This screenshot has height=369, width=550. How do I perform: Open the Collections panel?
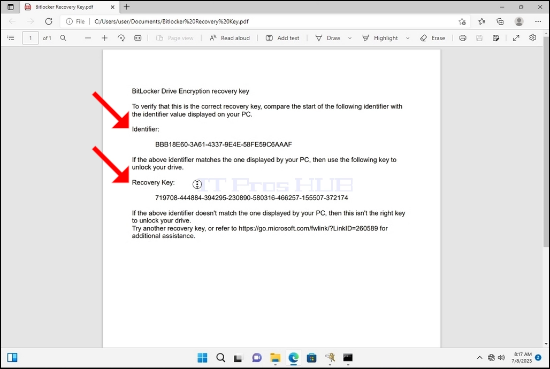pos(500,21)
